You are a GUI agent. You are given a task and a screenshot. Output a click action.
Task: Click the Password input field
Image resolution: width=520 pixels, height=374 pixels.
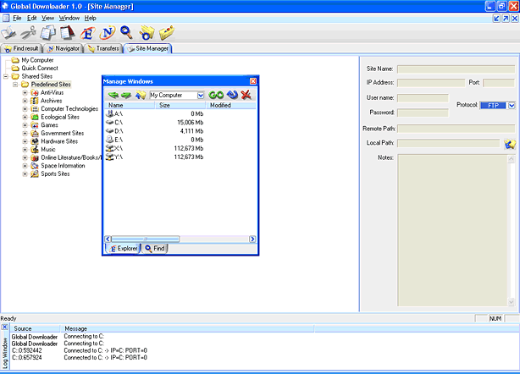coord(423,113)
